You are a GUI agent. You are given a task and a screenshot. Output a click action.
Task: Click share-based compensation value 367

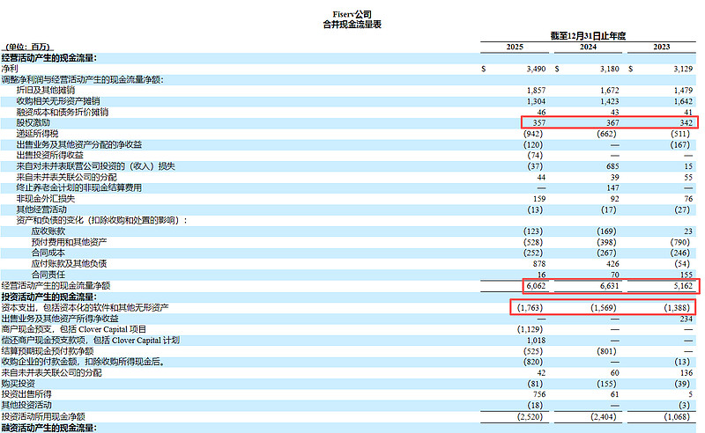[612, 122]
